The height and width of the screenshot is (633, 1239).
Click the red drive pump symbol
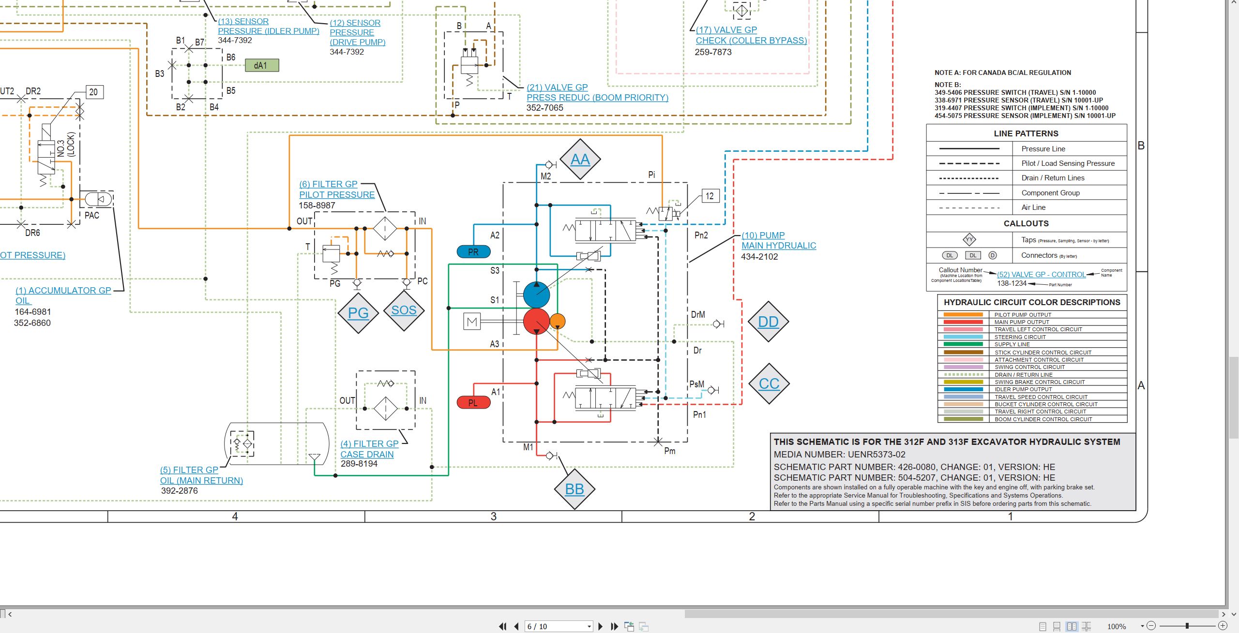(x=536, y=321)
